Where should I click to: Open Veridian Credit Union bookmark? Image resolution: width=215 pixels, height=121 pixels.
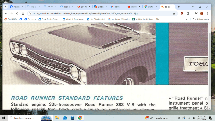[x=143, y=19]
